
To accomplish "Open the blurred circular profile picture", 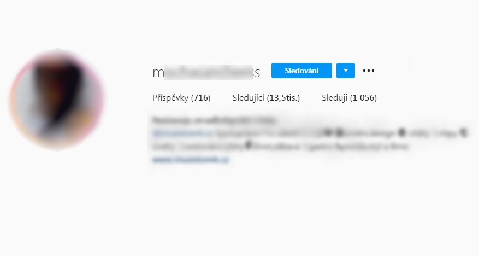I will [57, 100].
